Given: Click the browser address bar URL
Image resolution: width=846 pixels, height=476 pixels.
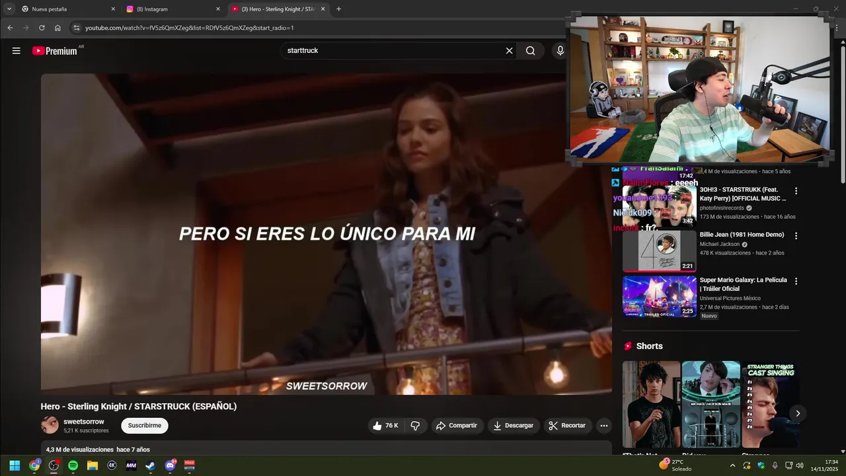Looking at the screenshot, I should 189,28.
